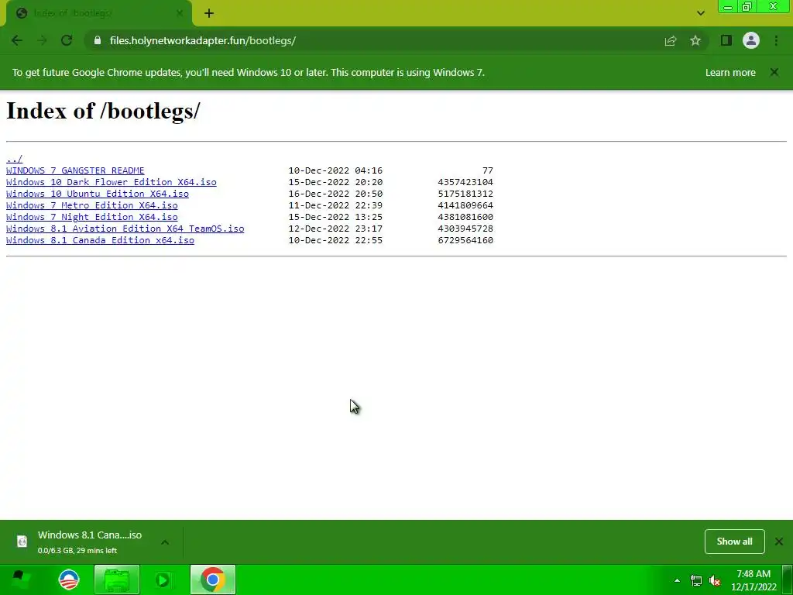Click the date 10-Dec-2022 04:16
This screenshot has width=793, height=595.
tap(335, 170)
